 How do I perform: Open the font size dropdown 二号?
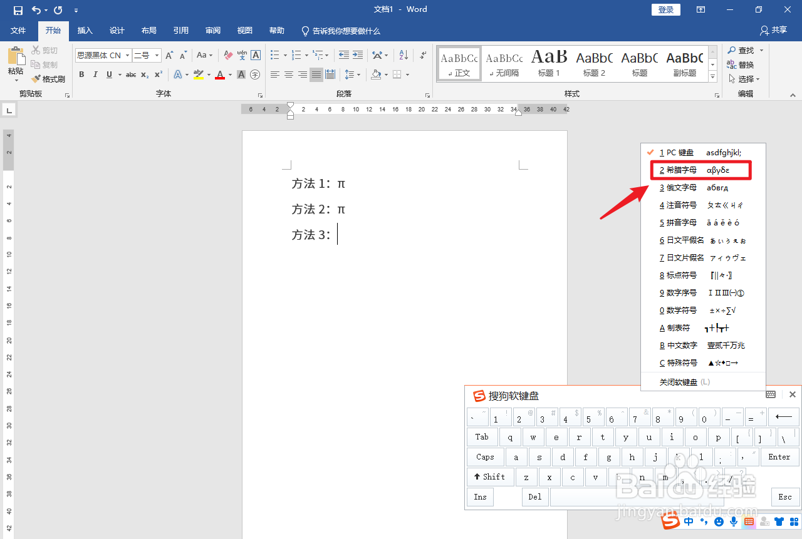tap(157, 55)
